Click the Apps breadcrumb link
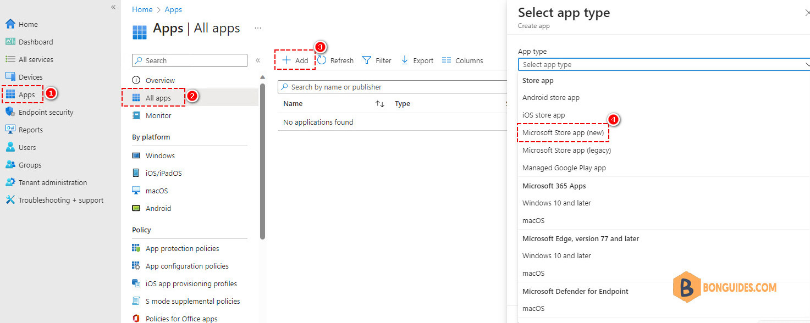Screen dimensions: 810x323 coord(173,9)
